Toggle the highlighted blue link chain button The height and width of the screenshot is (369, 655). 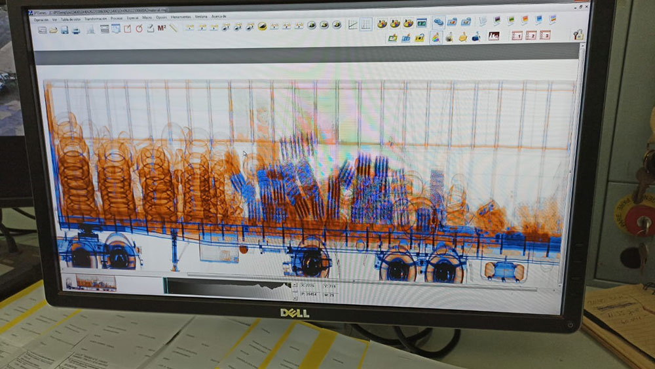438,22
